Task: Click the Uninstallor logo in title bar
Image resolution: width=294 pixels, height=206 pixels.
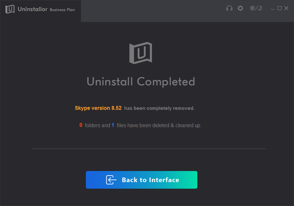Action: [10, 9]
